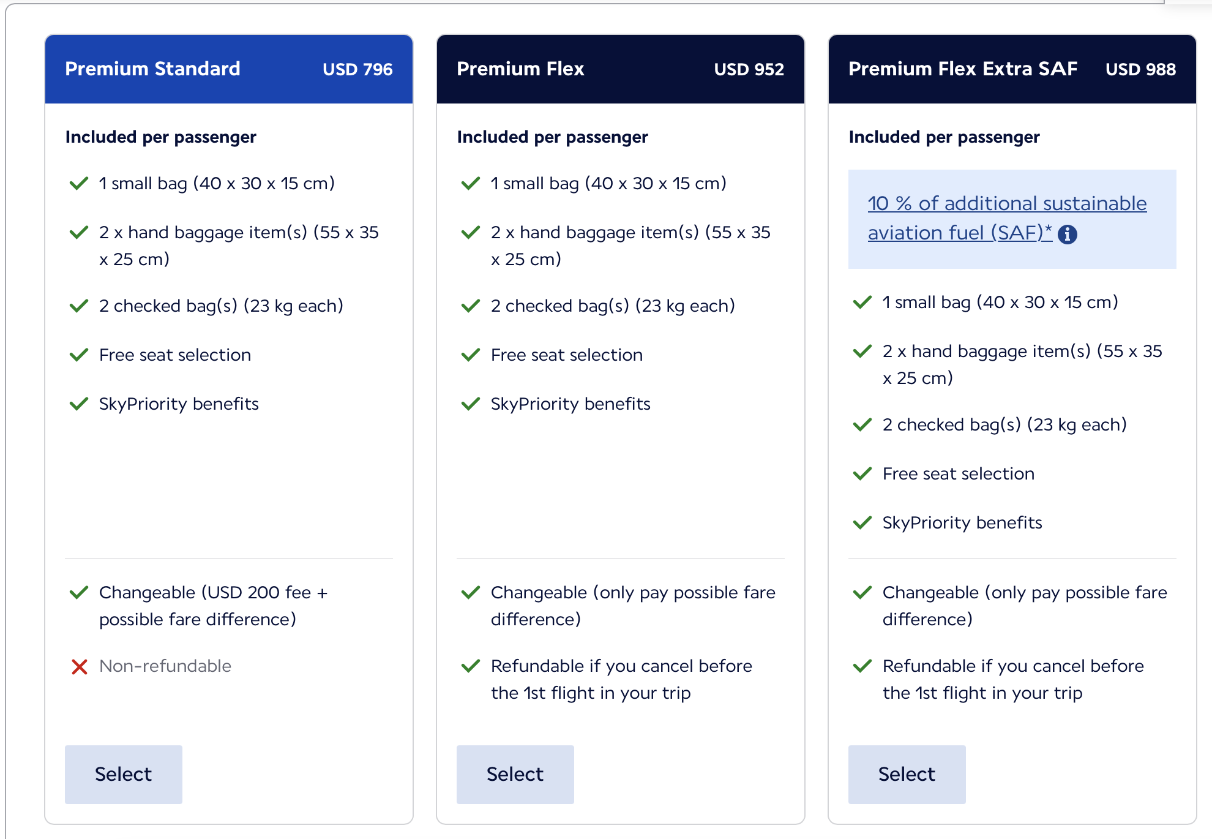Click the USD 796 price label

click(x=357, y=70)
